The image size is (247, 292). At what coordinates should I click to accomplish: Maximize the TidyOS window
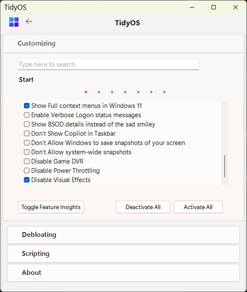(213, 7)
